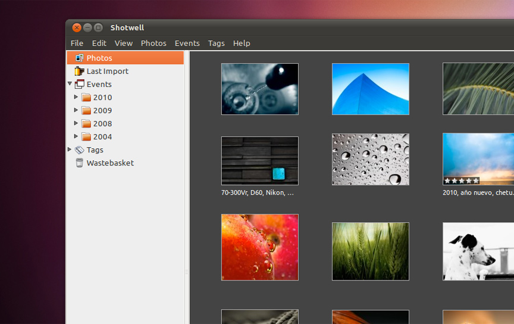Click the Last Import film roll icon
This screenshot has height=324, width=514.
[x=79, y=71]
